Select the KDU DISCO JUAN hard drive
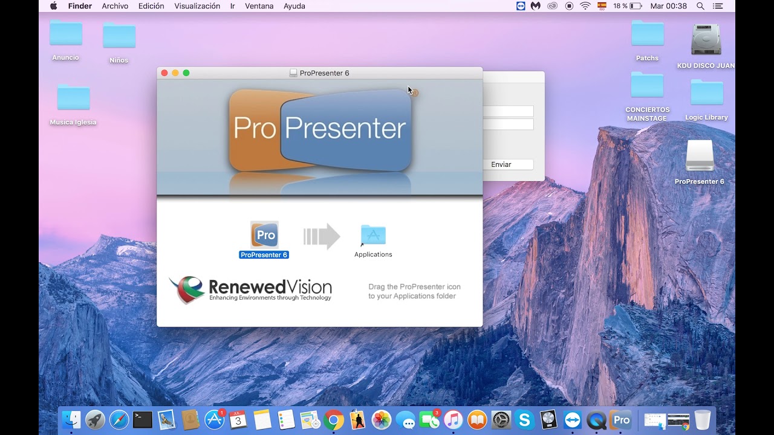The height and width of the screenshot is (435, 774). [706, 40]
